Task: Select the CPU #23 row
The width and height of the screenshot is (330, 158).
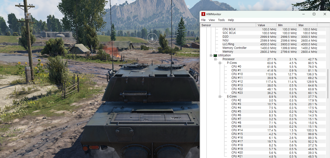Action: tap(263, 93)
